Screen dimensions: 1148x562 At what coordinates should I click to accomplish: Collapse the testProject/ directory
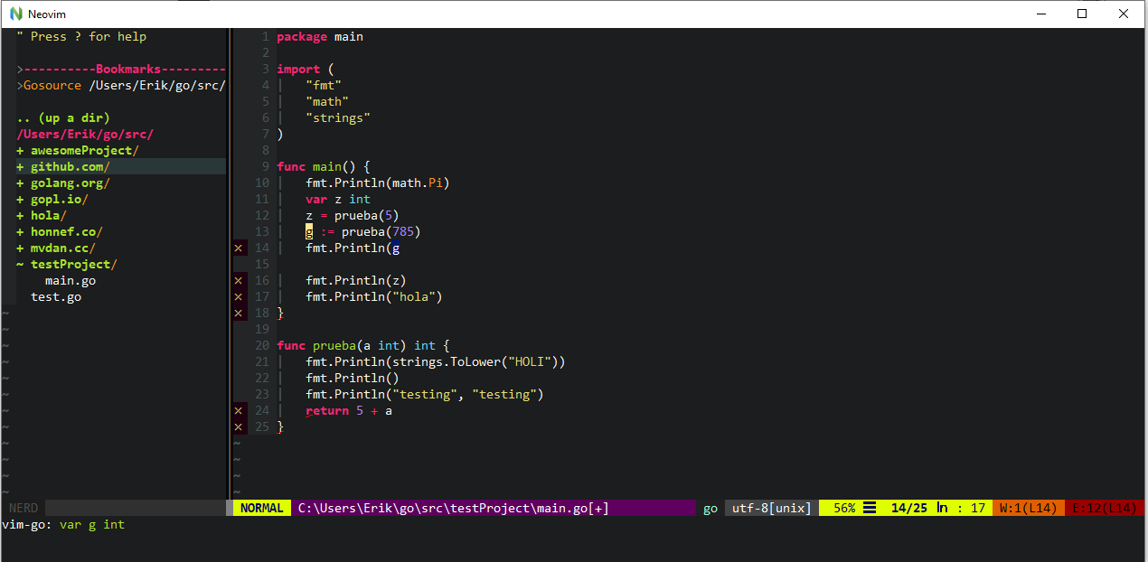(x=71, y=264)
